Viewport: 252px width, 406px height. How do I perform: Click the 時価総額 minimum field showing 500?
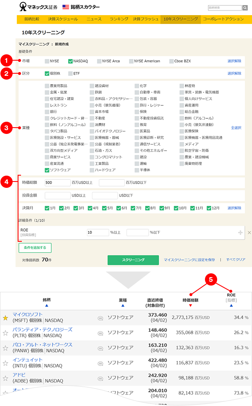[x=58, y=182]
